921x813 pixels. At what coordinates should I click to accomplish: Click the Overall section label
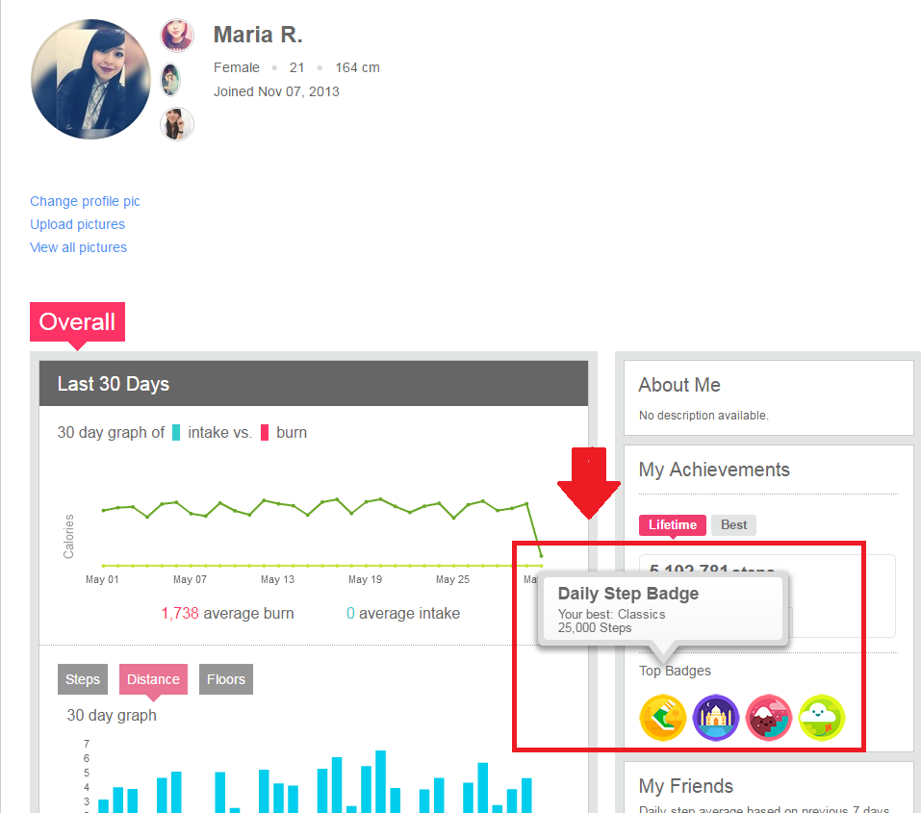coord(77,322)
